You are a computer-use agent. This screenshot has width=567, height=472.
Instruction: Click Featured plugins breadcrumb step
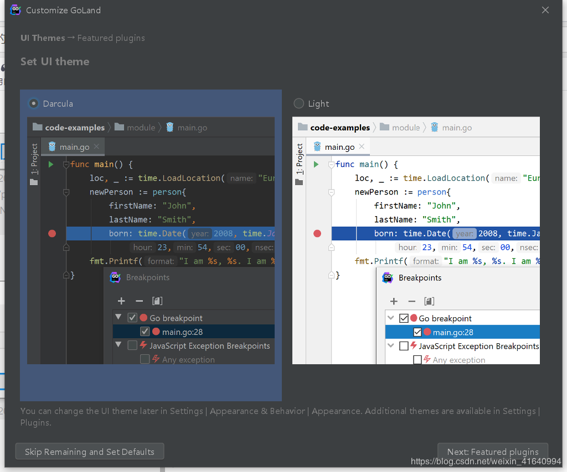pyautogui.click(x=111, y=38)
